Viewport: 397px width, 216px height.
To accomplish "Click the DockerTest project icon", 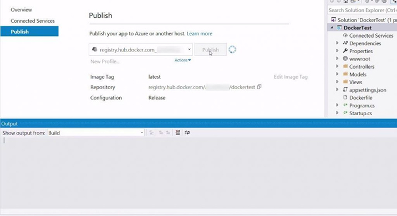I will pos(339,28).
